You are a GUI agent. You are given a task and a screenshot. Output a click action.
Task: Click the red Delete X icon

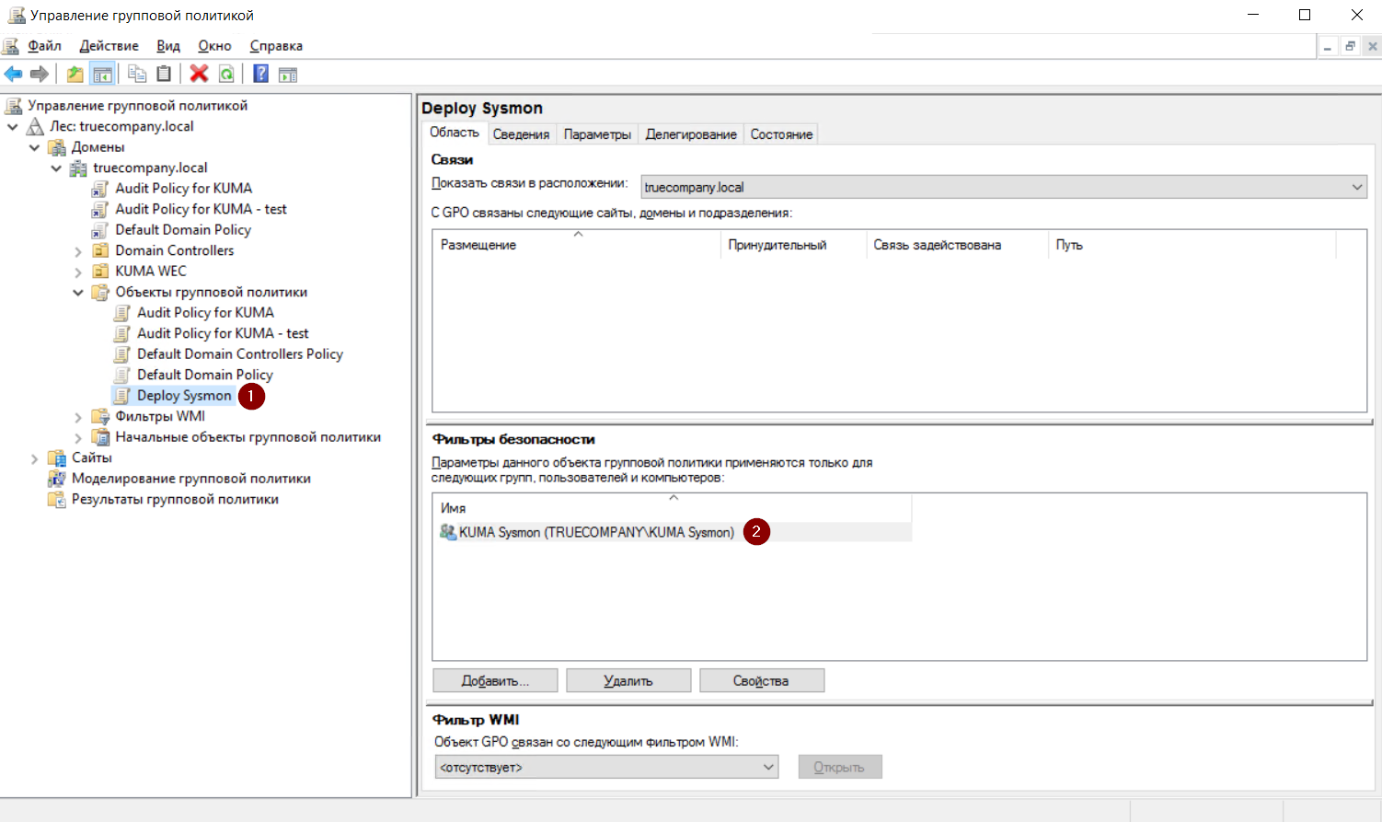click(x=199, y=75)
